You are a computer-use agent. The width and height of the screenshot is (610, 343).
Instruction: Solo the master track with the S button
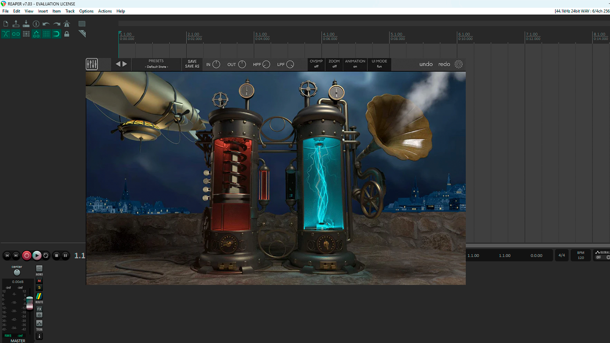(x=39, y=288)
